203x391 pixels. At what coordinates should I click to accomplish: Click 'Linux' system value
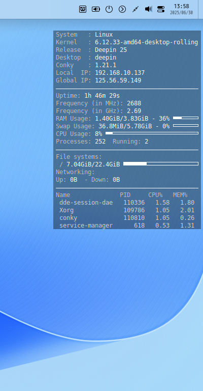click(104, 35)
